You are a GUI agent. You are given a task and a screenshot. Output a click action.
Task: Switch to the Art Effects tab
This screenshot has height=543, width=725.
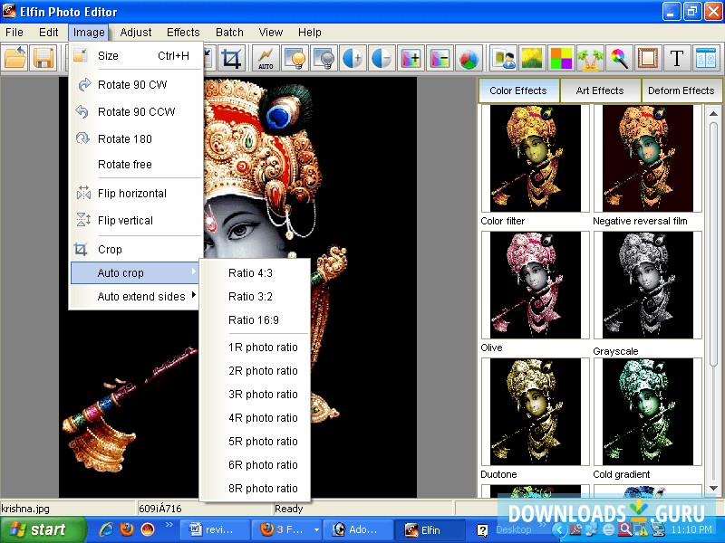click(600, 90)
